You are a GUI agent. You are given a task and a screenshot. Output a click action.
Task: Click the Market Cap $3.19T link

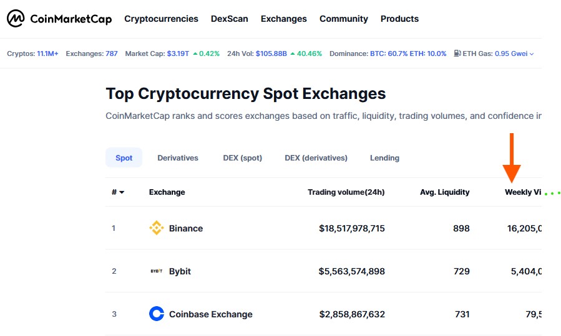(178, 54)
